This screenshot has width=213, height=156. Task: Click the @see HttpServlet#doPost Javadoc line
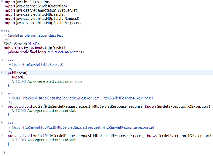coord(81,127)
